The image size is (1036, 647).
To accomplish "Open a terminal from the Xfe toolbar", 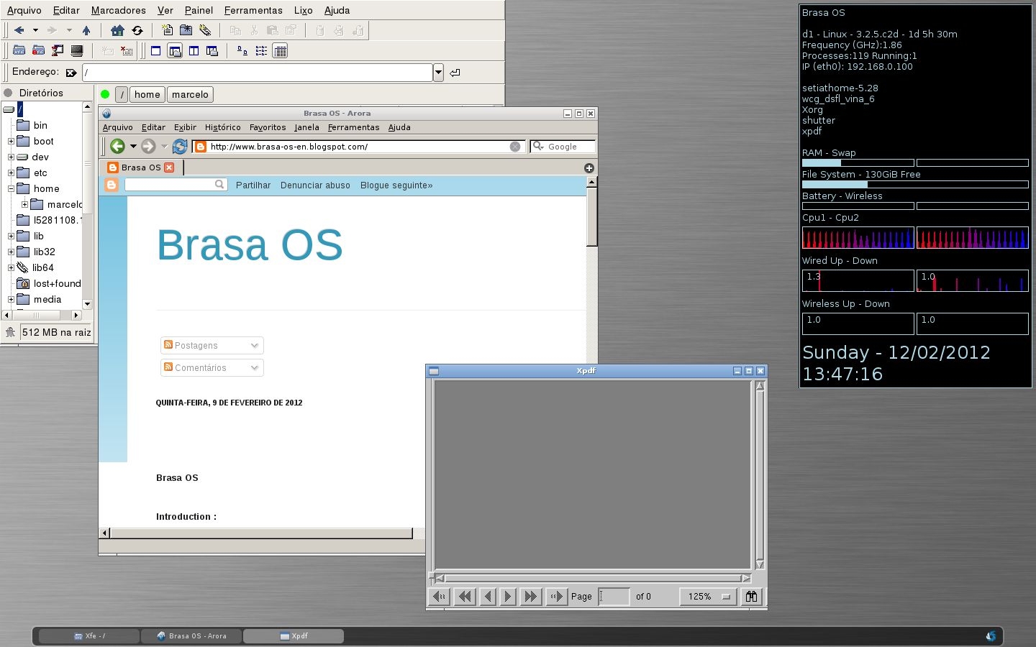I will pyautogui.click(x=77, y=51).
